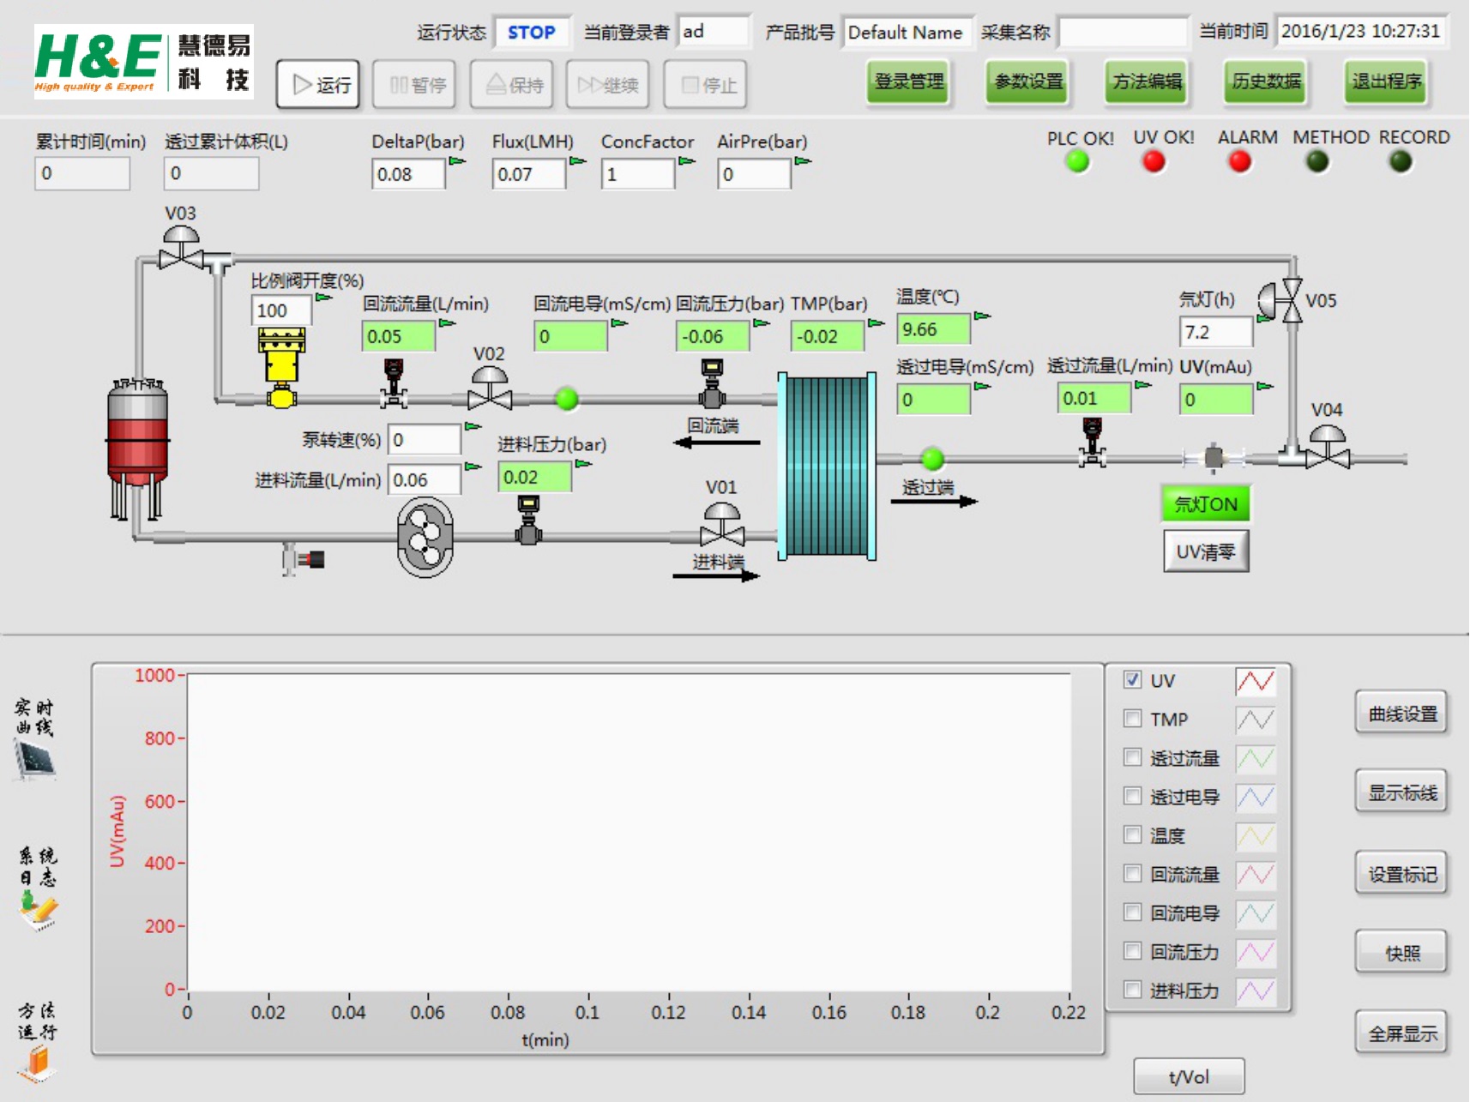This screenshot has width=1470, height=1102.
Task: Open the real-time curve monitor icon
Action: point(35,759)
